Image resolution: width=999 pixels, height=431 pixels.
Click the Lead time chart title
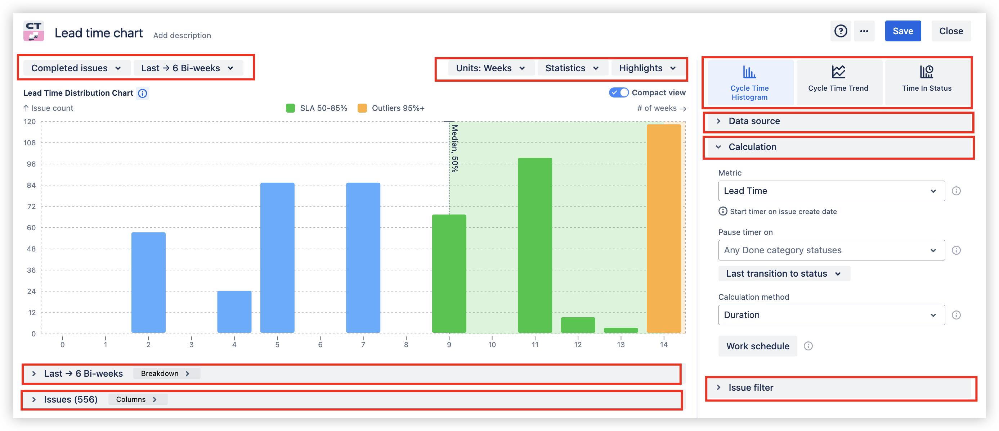click(99, 33)
